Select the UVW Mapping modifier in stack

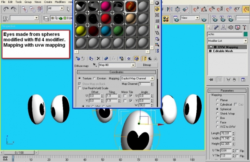[x=227, y=47]
